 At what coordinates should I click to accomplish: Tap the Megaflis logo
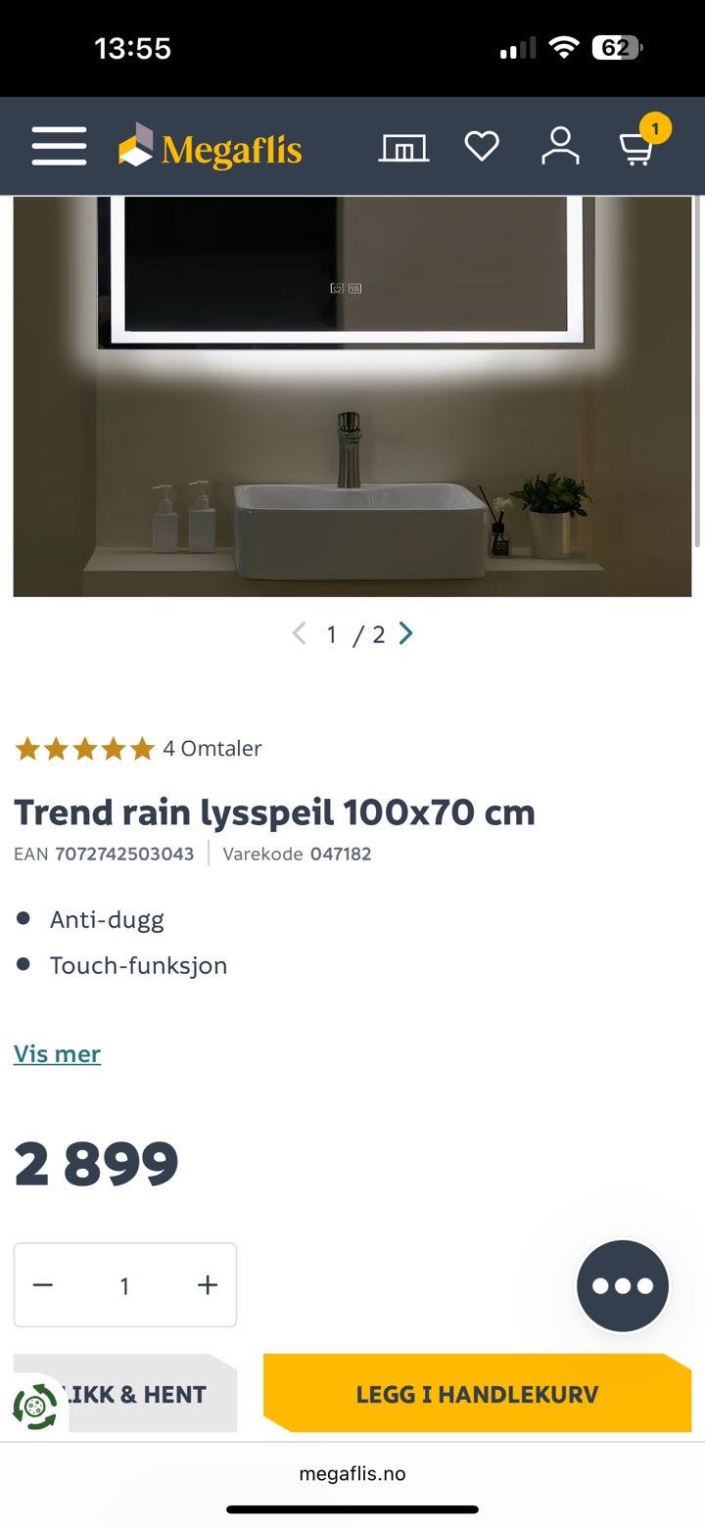point(210,148)
